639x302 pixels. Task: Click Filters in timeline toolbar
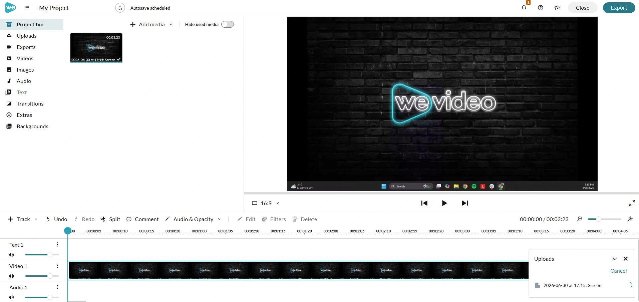tap(274, 219)
